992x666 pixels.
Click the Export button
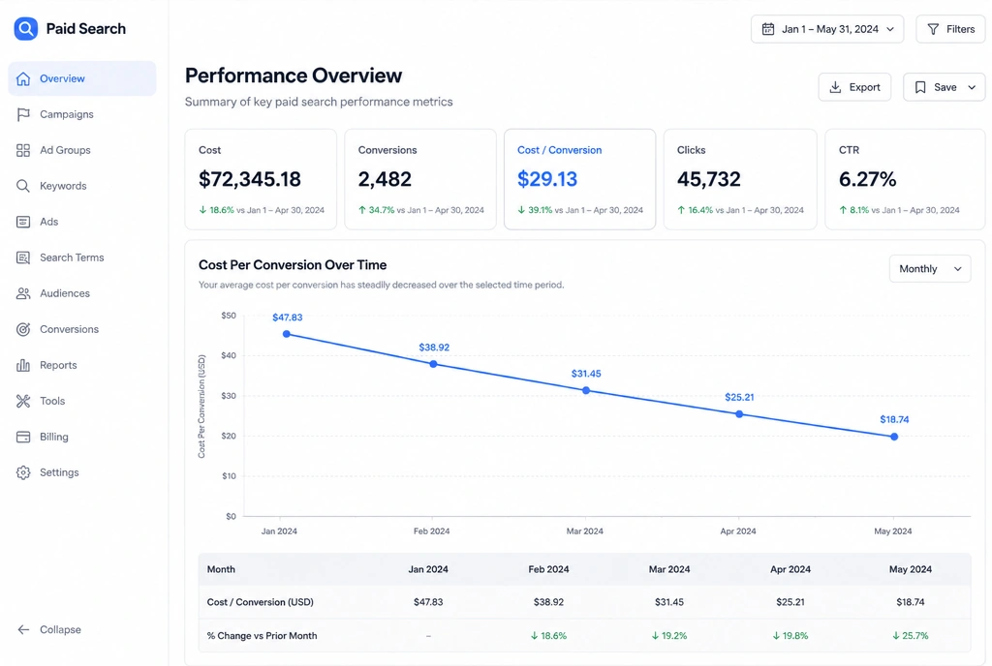(x=854, y=87)
